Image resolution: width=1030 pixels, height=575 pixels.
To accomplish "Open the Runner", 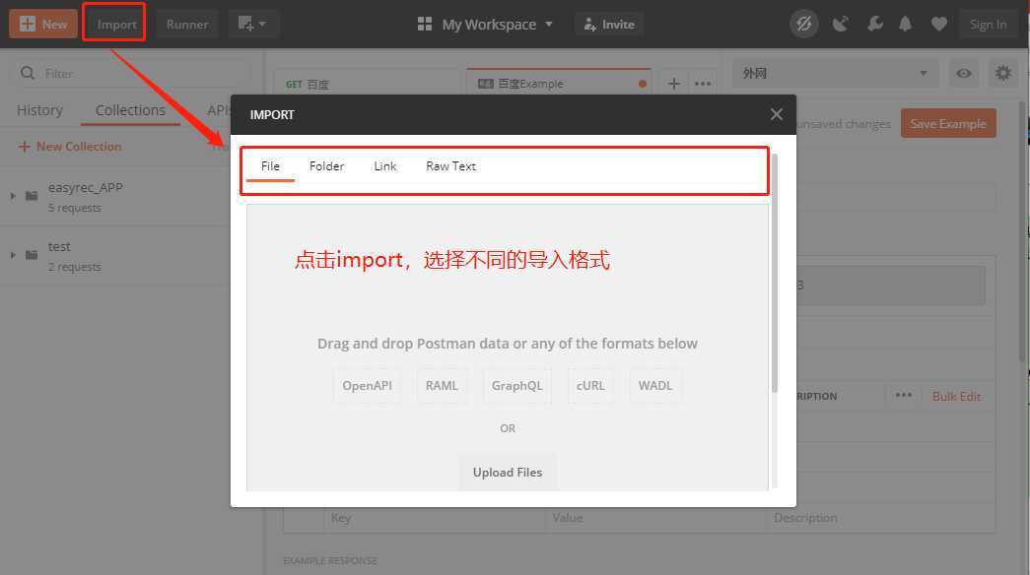I will pyautogui.click(x=187, y=25).
